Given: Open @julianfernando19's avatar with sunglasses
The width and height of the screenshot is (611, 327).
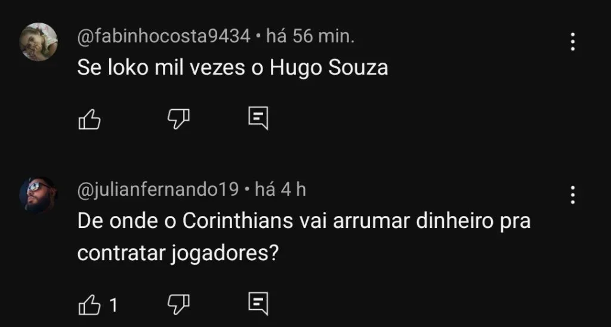Looking at the screenshot, I should [x=39, y=195].
